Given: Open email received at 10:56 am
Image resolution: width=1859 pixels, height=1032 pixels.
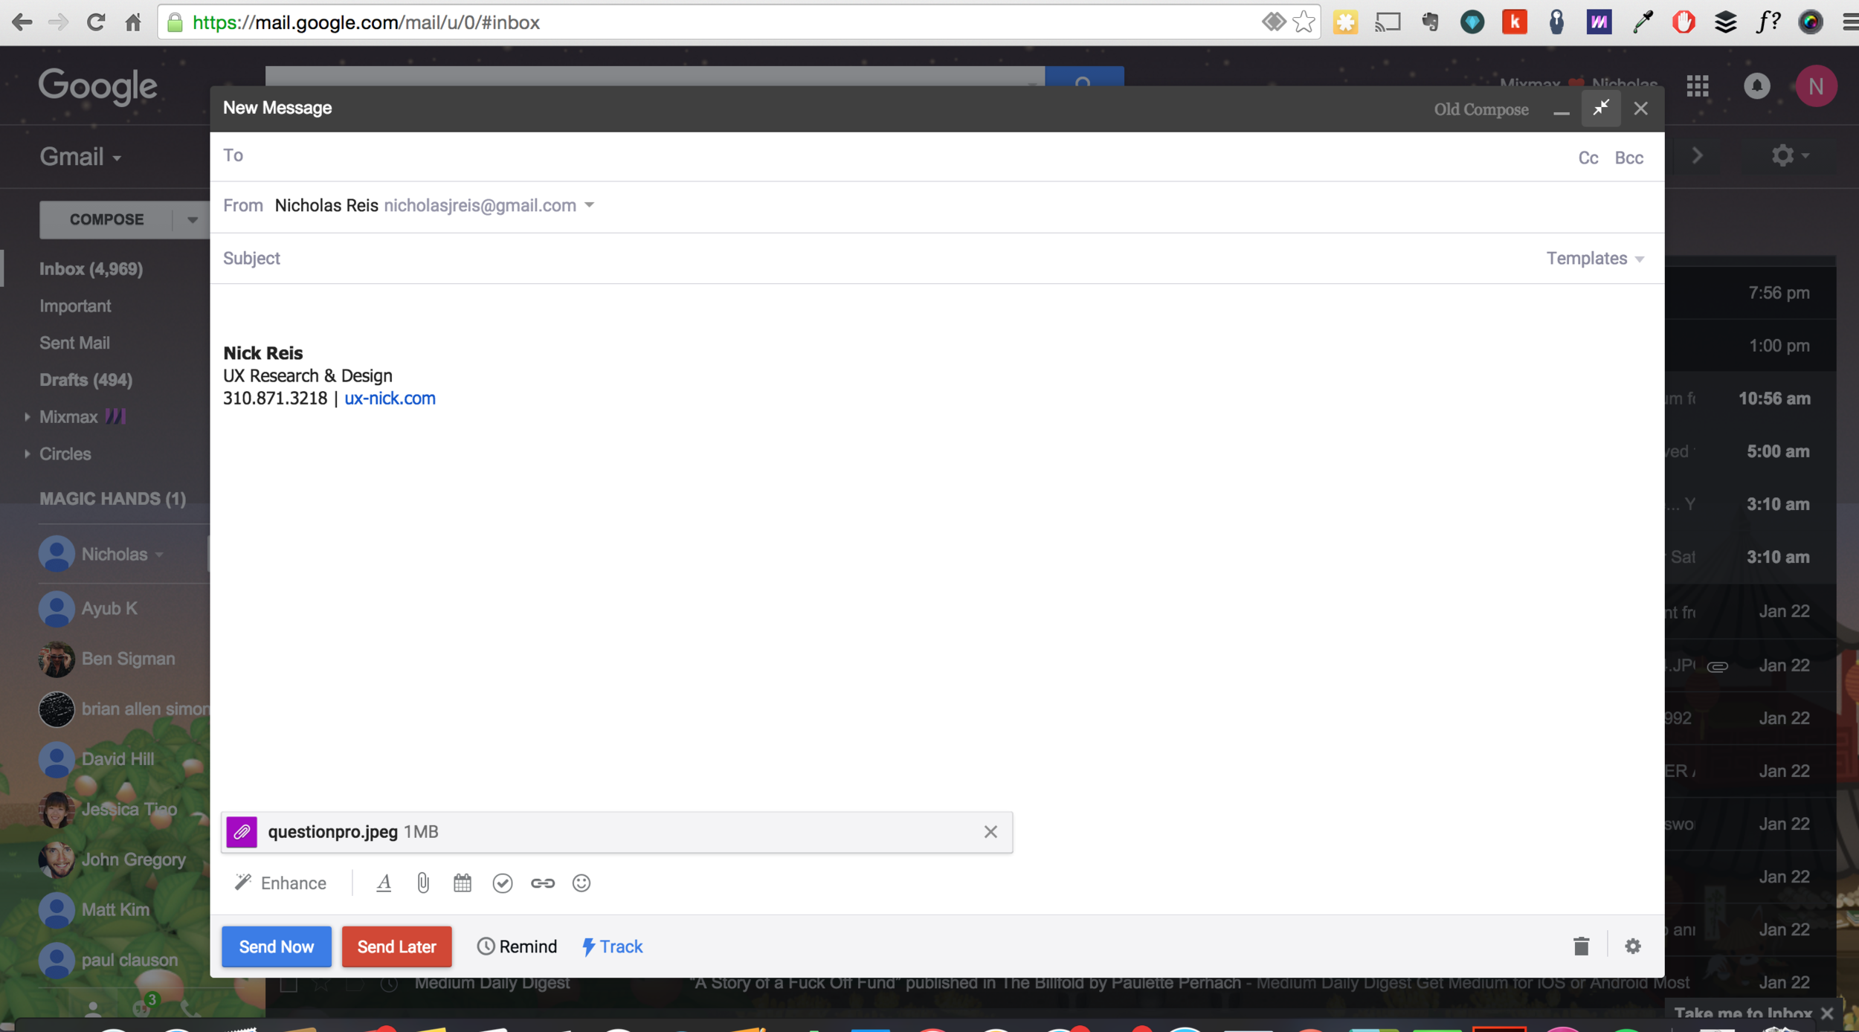Looking at the screenshot, I should (x=1749, y=399).
